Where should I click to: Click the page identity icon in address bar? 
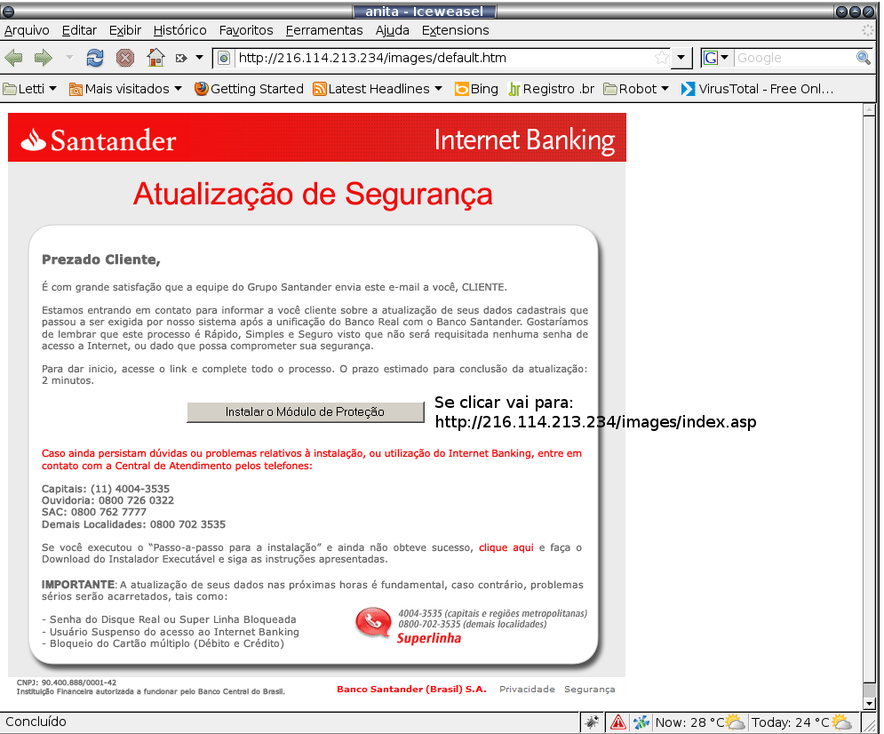tap(224, 58)
